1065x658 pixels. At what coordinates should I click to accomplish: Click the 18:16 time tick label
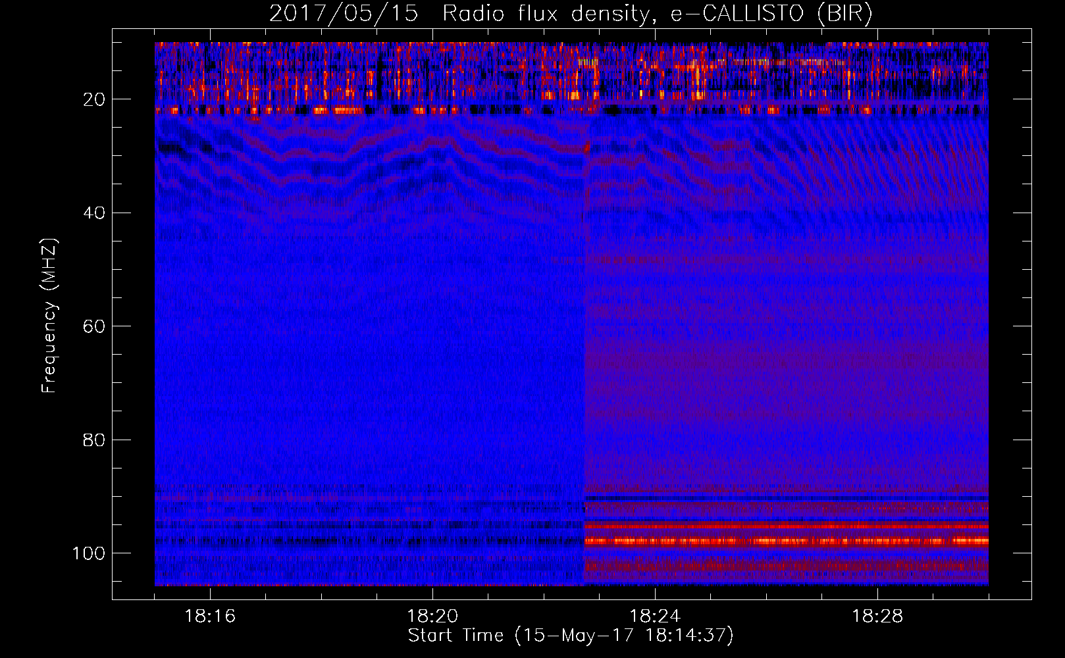(x=210, y=617)
